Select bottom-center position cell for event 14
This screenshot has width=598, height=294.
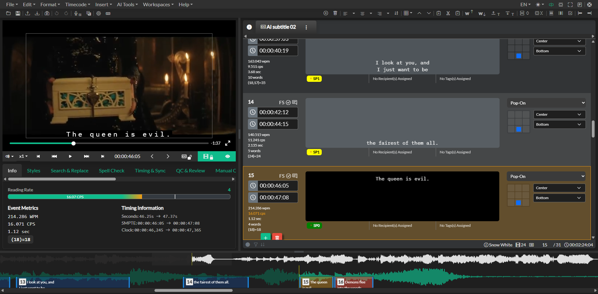point(519,129)
